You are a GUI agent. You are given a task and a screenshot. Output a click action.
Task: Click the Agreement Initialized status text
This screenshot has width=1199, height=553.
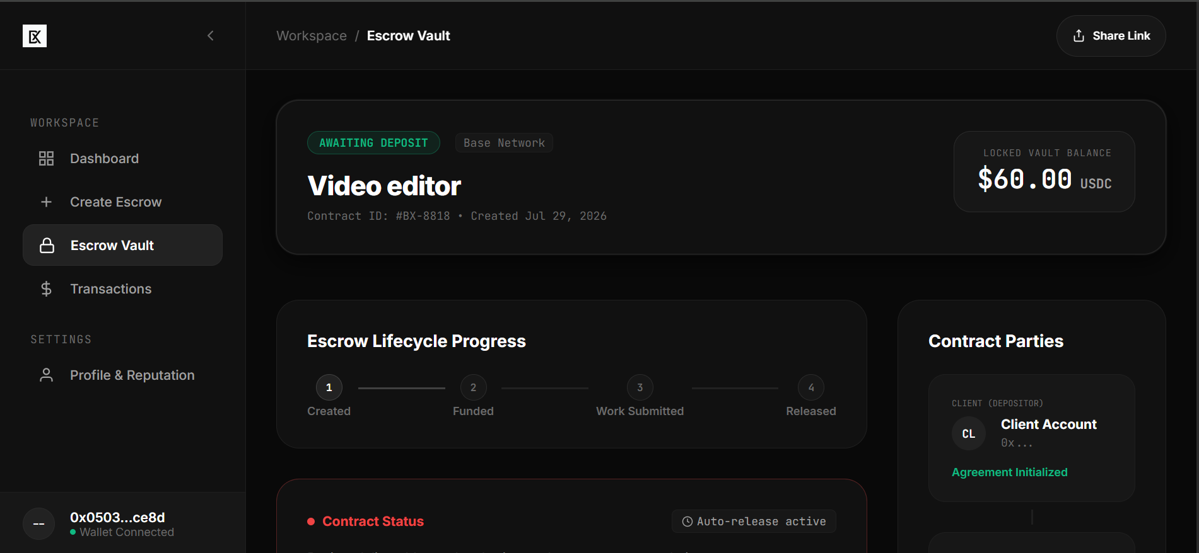[x=1009, y=472]
